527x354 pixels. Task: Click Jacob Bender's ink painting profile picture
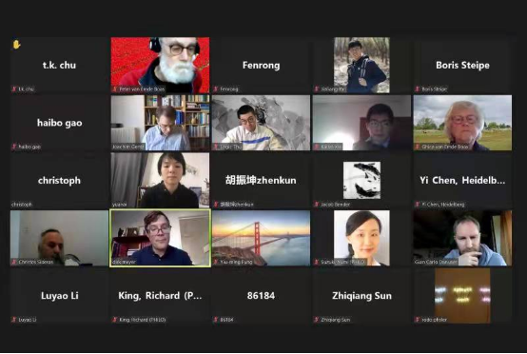(362, 180)
